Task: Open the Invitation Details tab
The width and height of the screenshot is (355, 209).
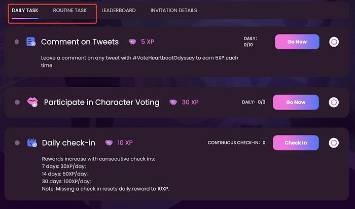Action: pyautogui.click(x=173, y=11)
